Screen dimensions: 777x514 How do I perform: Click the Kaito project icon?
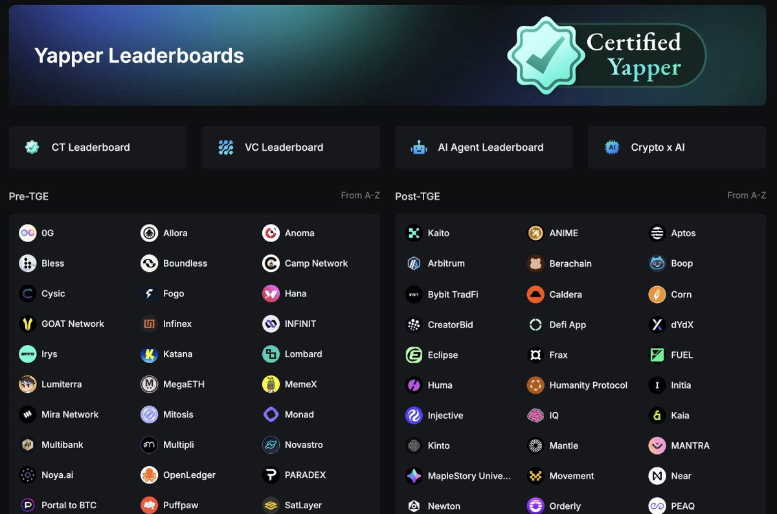point(414,233)
